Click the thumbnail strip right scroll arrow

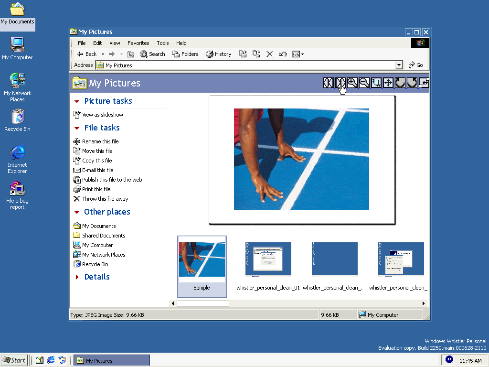click(423, 303)
